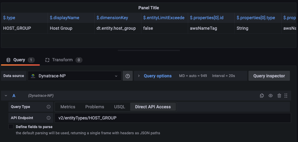Click the awsNameTag table cell
The height and width of the screenshot is (142, 298).
(x=211, y=28)
